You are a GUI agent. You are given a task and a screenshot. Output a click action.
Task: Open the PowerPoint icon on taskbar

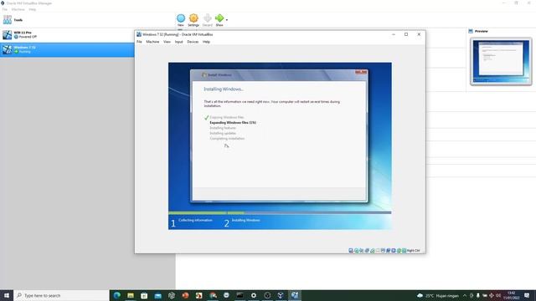click(185, 295)
